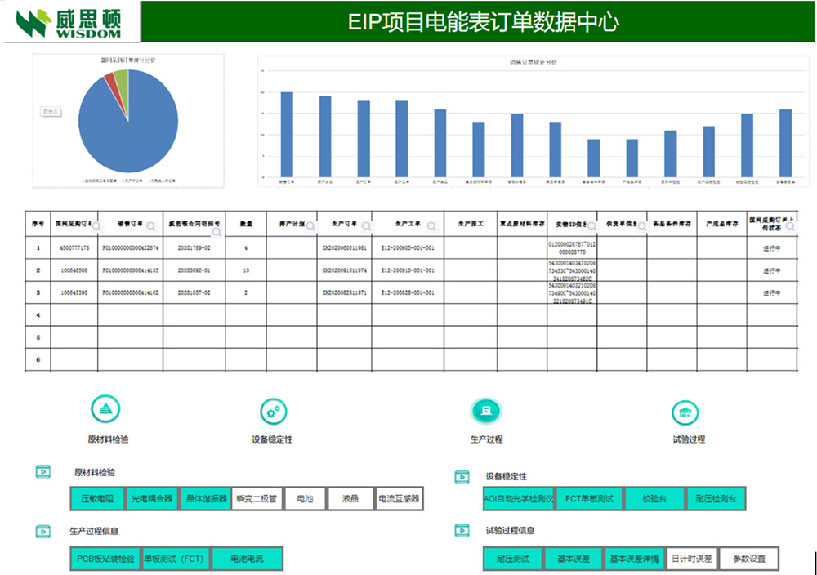Click the round 原材料检验 icon
Image resolution: width=817 pixels, height=575 pixels.
[x=105, y=409]
